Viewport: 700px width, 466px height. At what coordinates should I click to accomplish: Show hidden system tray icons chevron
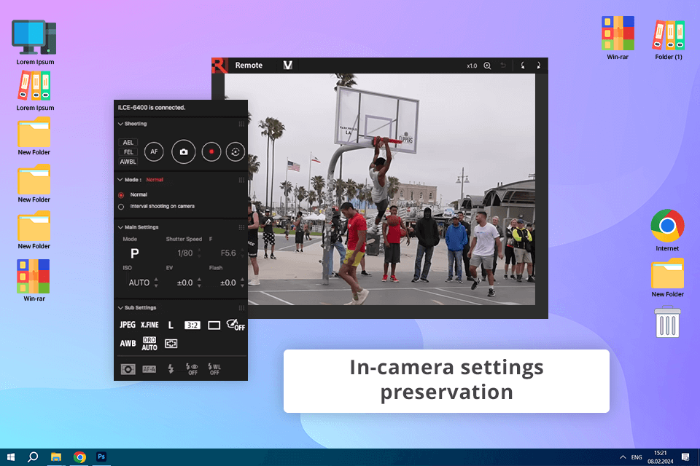coord(623,457)
